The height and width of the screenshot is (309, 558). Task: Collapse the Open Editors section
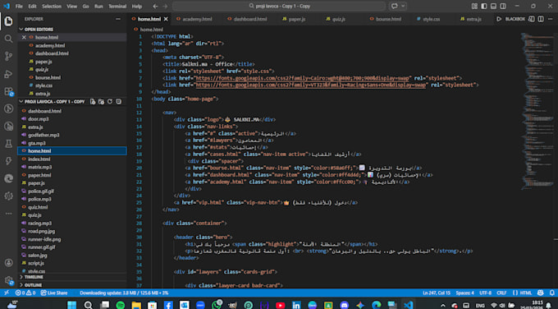coord(39,30)
